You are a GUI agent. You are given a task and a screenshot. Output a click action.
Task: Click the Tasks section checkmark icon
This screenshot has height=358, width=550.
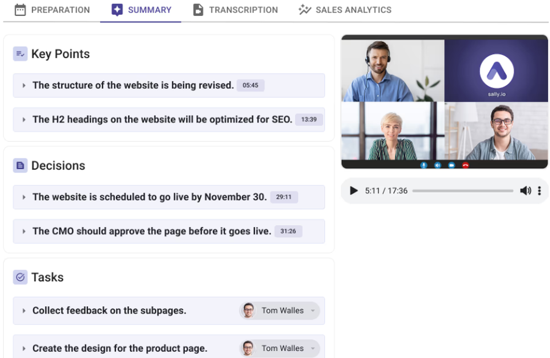pyautogui.click(x=20, y=277)
